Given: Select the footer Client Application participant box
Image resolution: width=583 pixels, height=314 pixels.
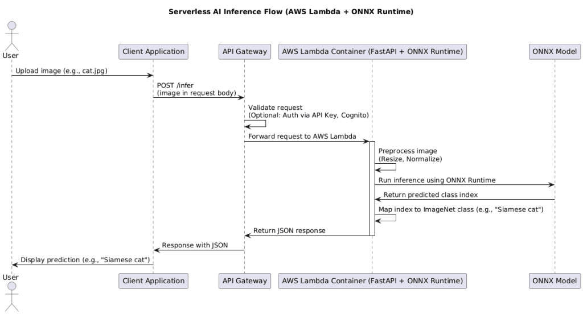Looking at the screenshot, I should [x=153, y=280].
